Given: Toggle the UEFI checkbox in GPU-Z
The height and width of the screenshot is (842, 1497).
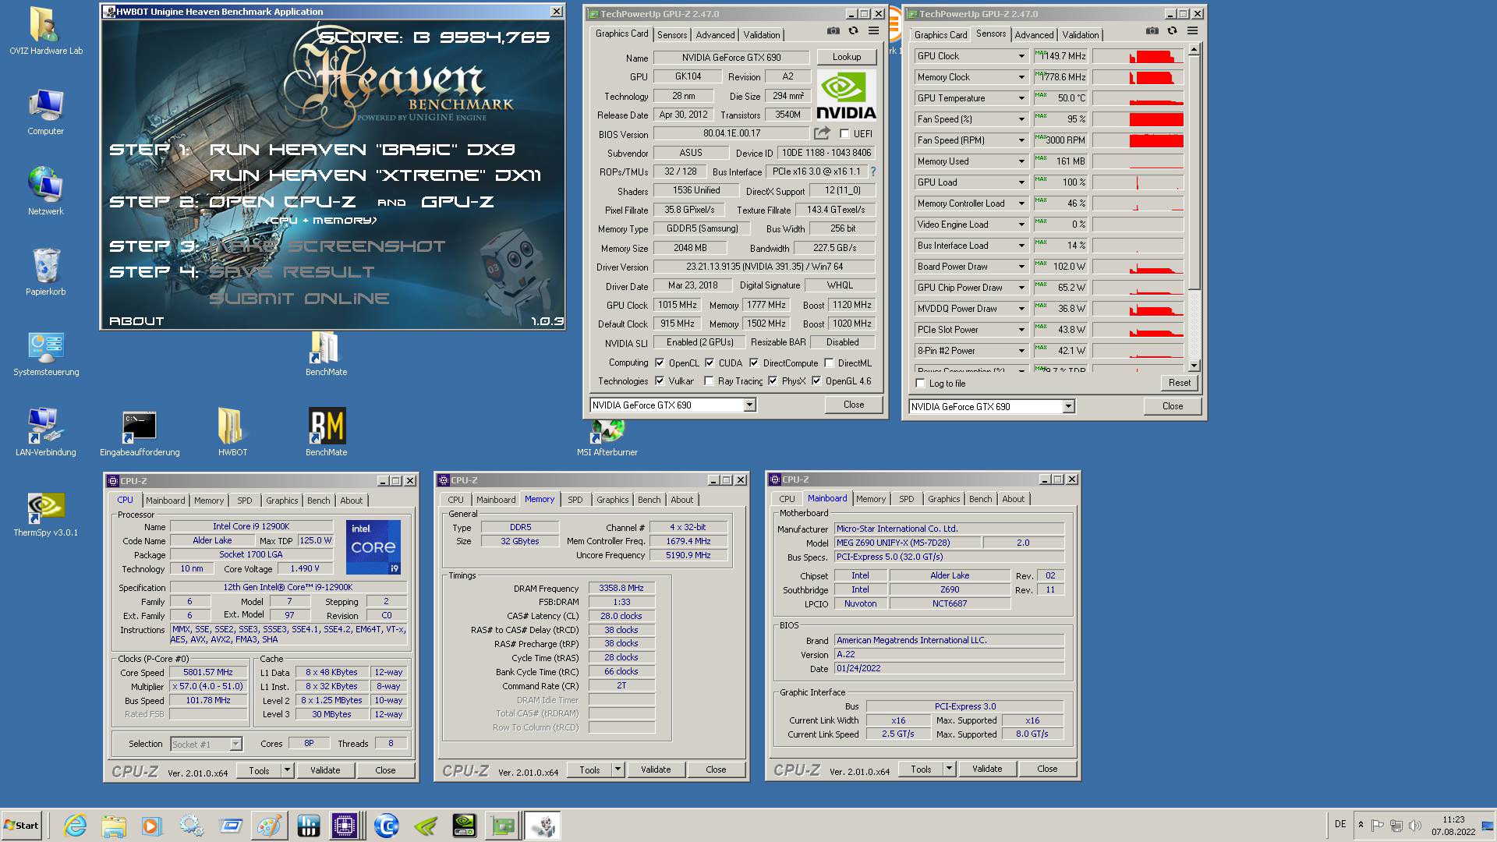Looking at the screenshot, I should pyautogui.click(x=844, y=134).
